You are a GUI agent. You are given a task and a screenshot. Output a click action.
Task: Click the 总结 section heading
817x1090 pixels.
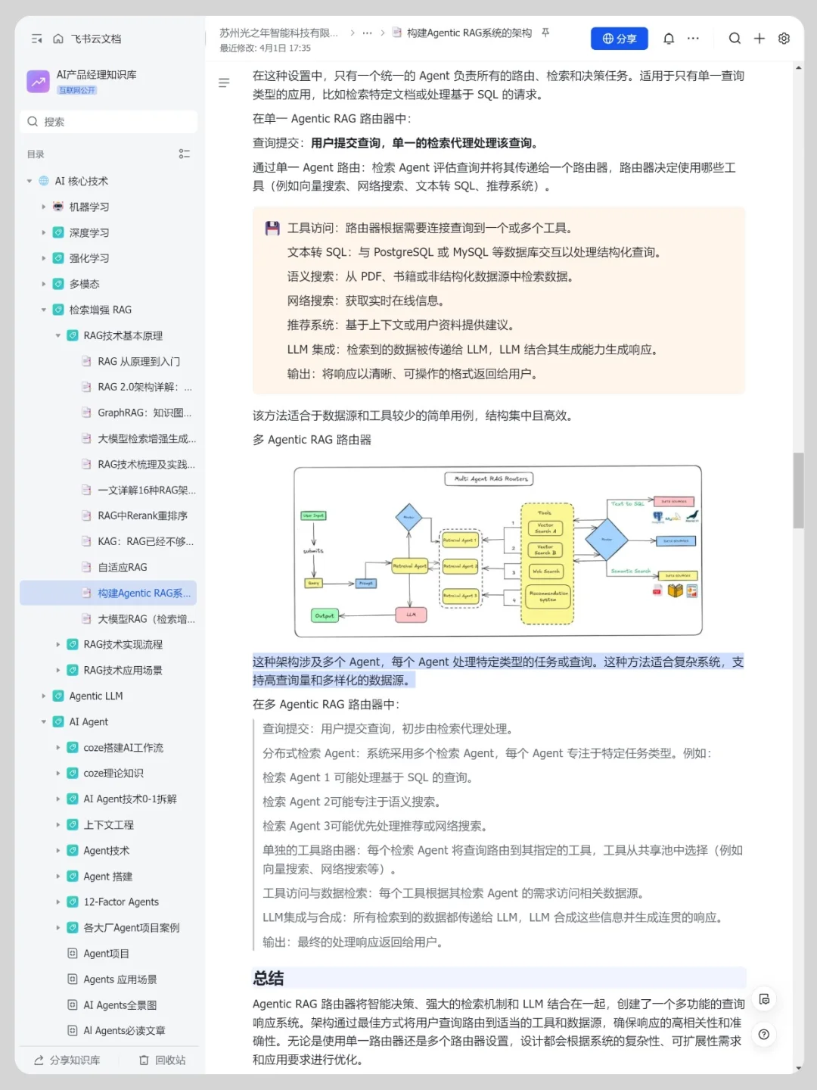(x=269, y=978)
